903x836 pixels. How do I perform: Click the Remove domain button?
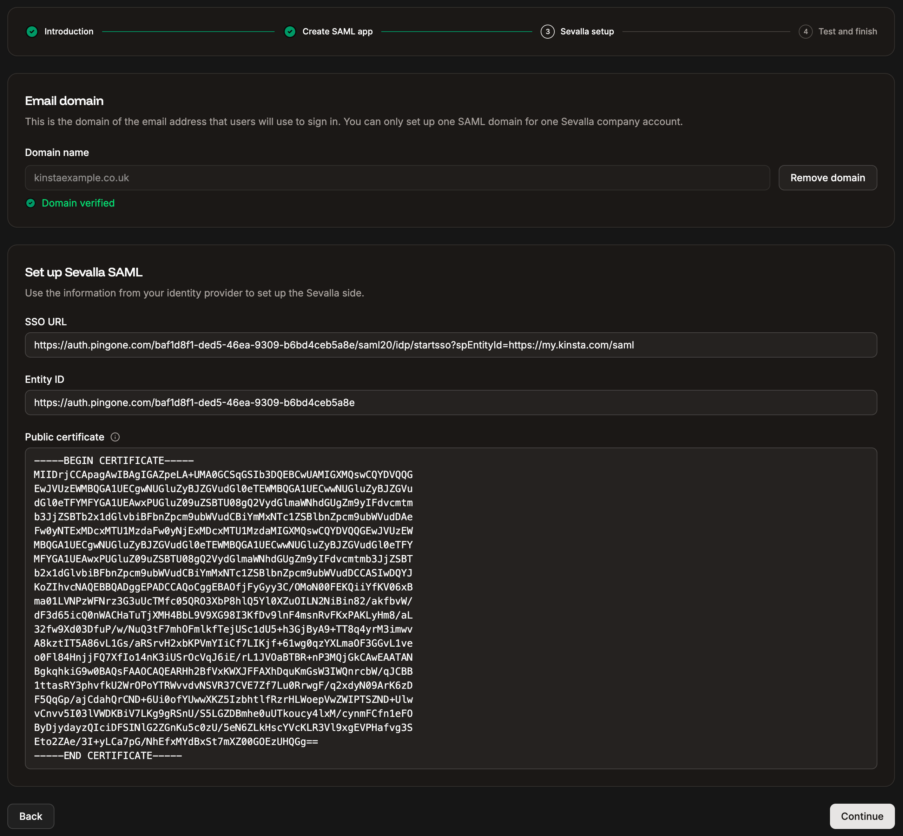(828, 178)
